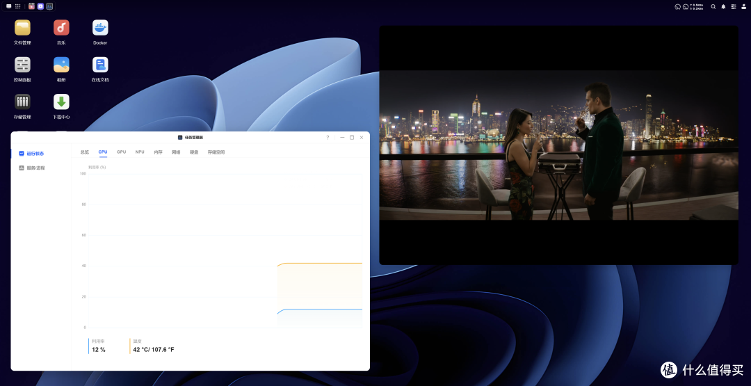Screen dimensions: 751x386
Task: Open the 在线文档 online documents icon
Action: (100, 65)
